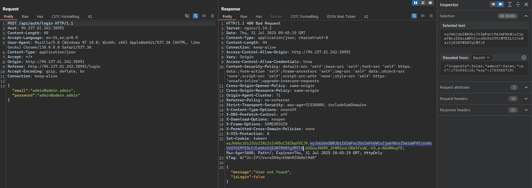
Task: Click the decoded Base64 JSON text box
Action: [484, 68]
